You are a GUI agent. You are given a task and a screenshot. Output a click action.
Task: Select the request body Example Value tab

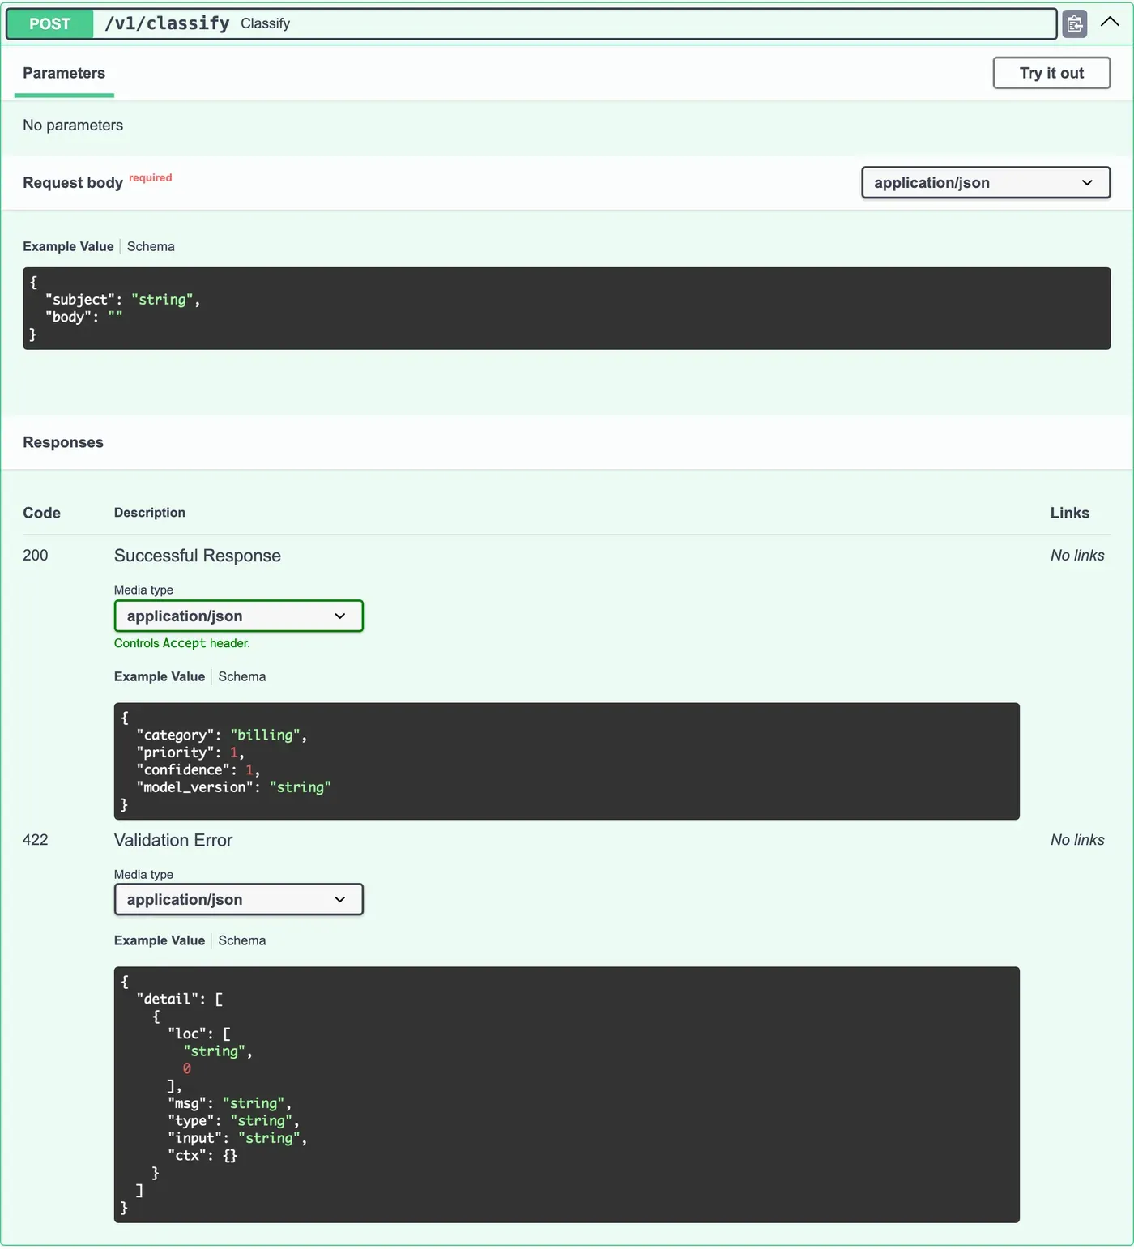pos(68,247)
